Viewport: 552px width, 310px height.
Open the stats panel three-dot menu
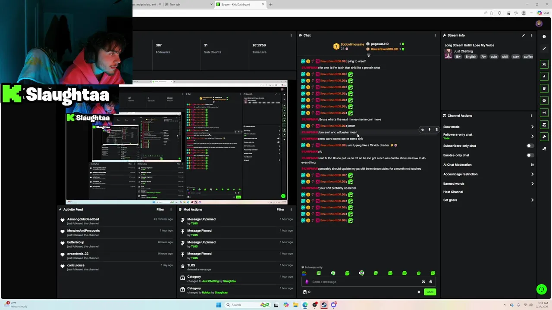click(291, 35)
